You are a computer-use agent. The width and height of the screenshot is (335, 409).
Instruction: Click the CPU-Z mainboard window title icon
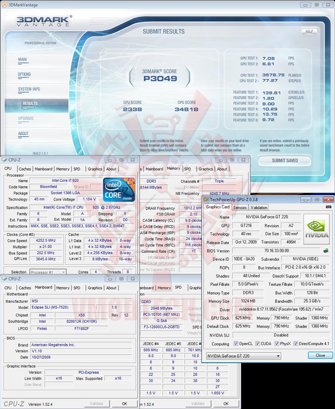click(5, 278)
